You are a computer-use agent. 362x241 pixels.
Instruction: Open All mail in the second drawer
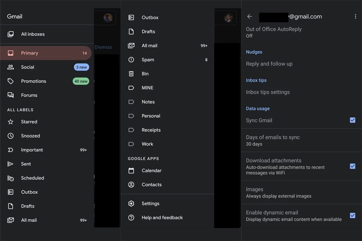(167, 45)
